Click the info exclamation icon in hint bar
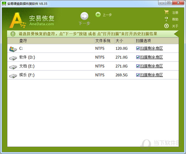Screen dimensions: 186x154 pos(13,34)
